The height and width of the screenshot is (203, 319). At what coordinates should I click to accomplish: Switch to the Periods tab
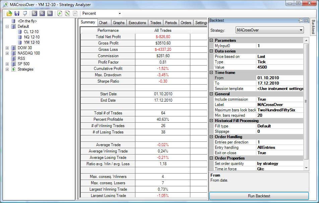click(x=171, y=23)
